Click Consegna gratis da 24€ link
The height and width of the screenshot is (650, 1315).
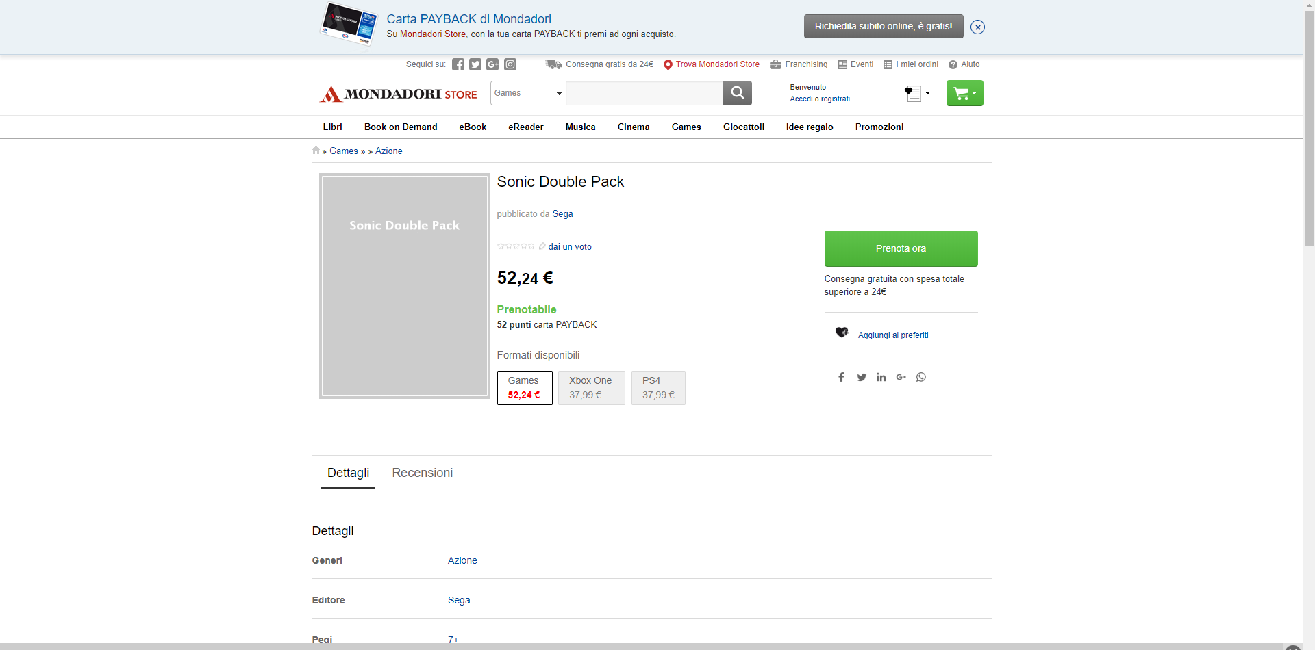click(610, 64)
